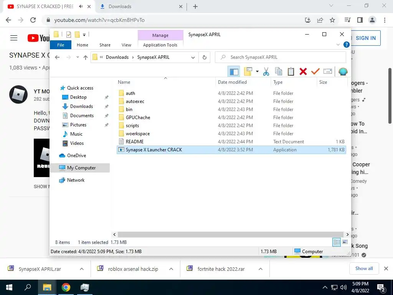Select the bin folder
The image size is (393, 295).
click(231, 109)
